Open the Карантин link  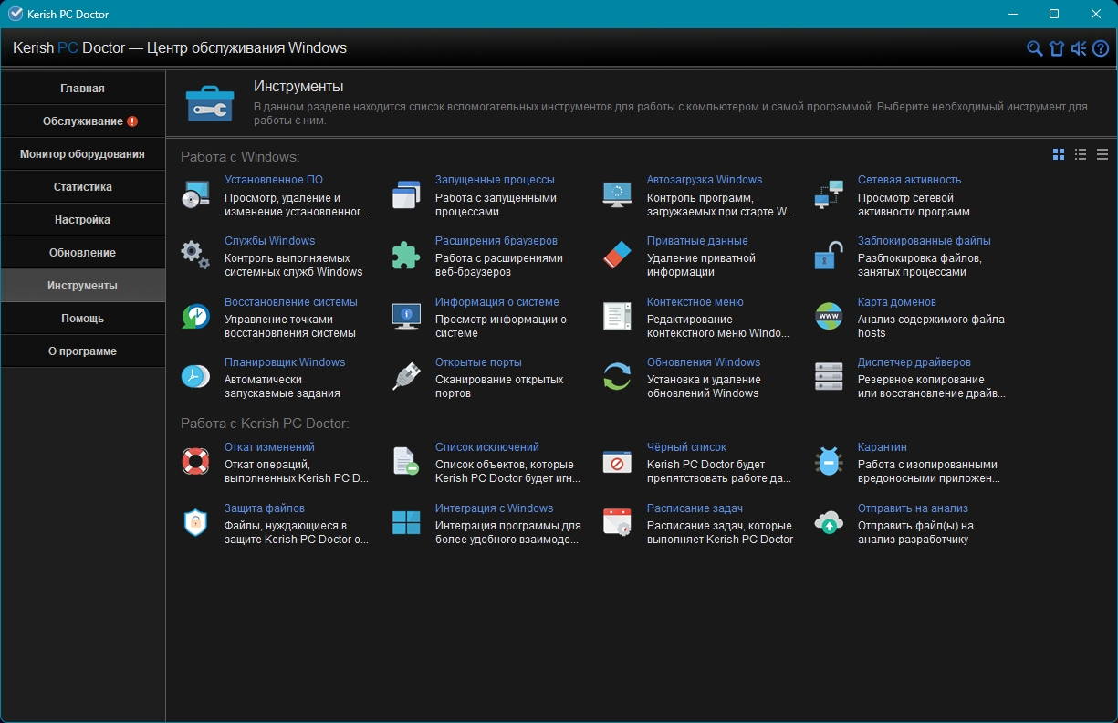tap(883, 447)
